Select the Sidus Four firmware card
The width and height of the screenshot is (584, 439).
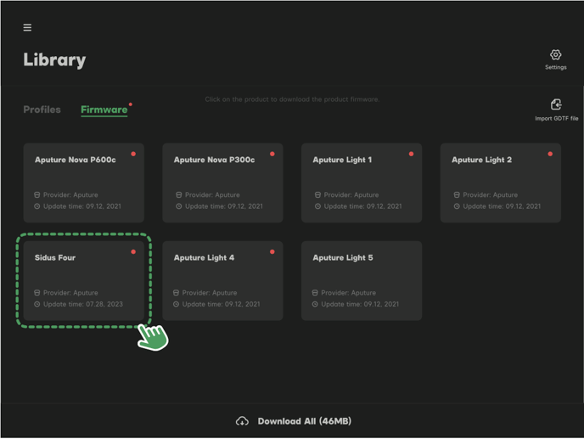pyautogui.click(x=83, y=280)
